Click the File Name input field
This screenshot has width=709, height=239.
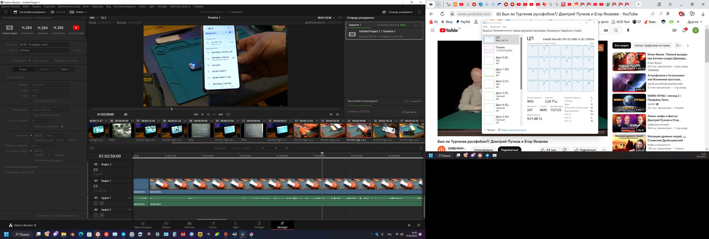pos(43,45)
